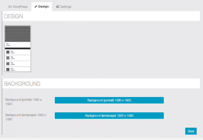Click the landscape background field label text
This screenshot has width=203, height=140.
click(26, 117)
